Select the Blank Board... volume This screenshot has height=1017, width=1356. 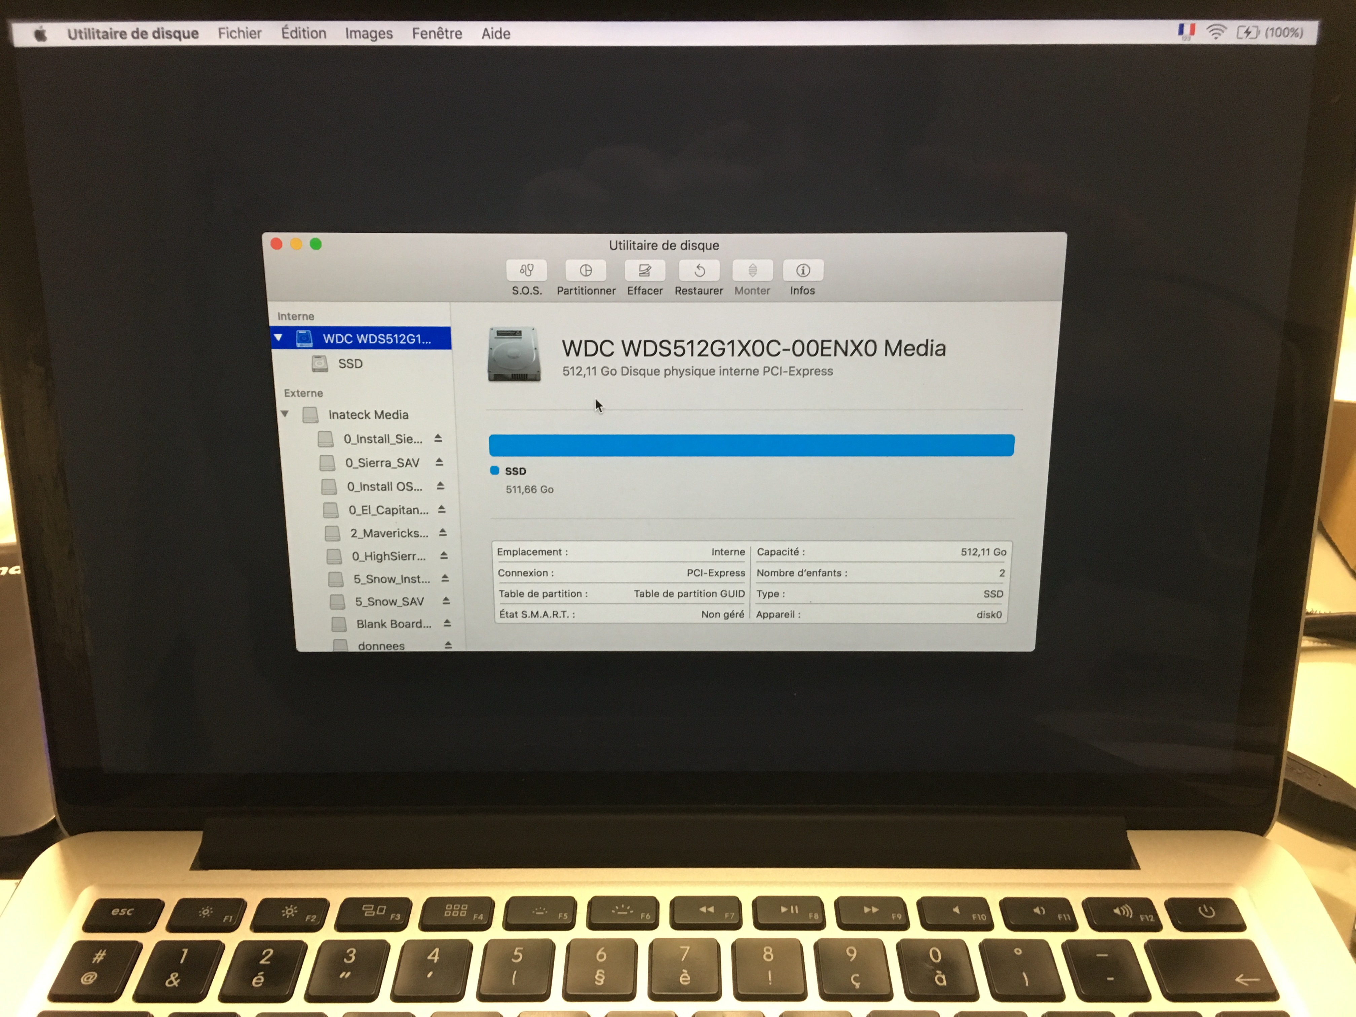394,624
